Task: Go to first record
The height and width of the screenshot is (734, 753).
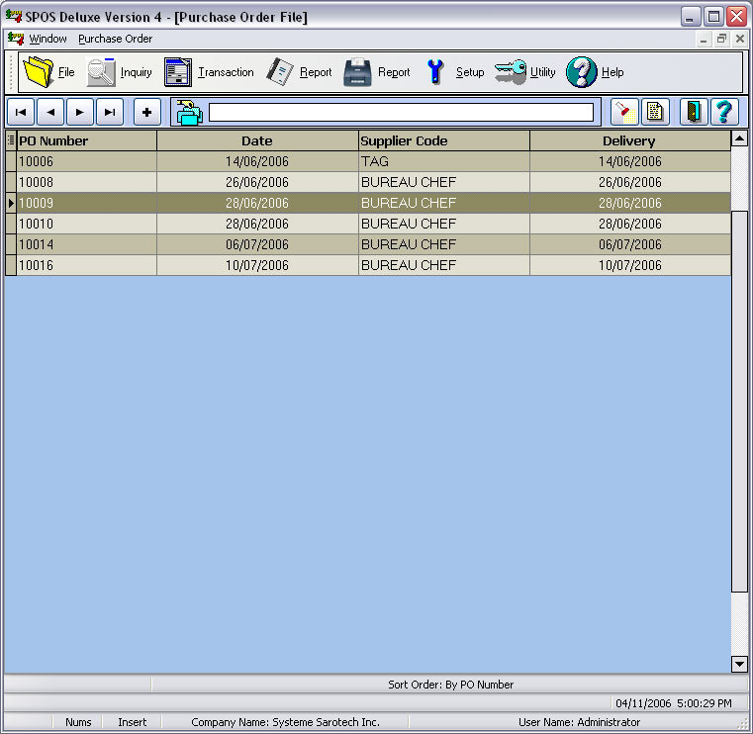Action: point(21,113)
